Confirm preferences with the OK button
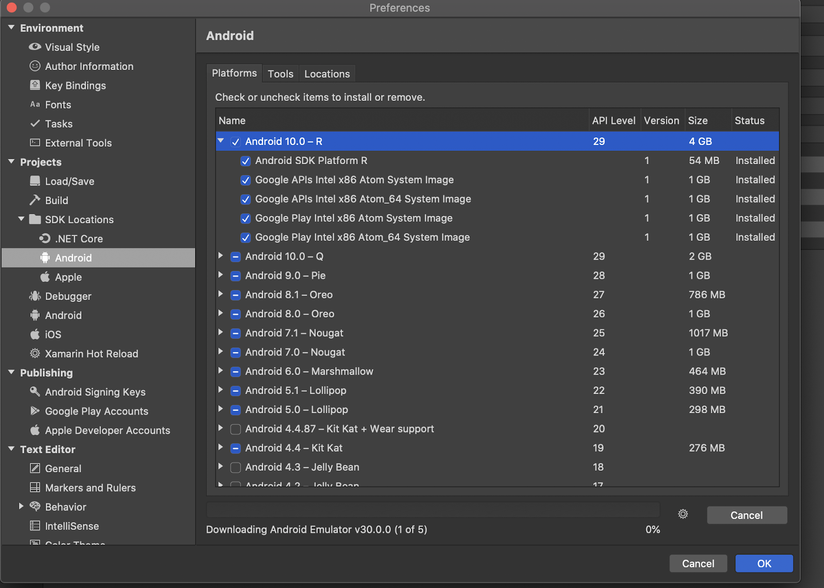 (x=764, y=563)
